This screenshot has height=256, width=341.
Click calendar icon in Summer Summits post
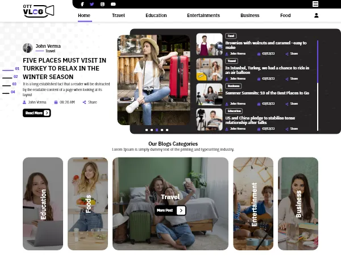pos(259,104)
